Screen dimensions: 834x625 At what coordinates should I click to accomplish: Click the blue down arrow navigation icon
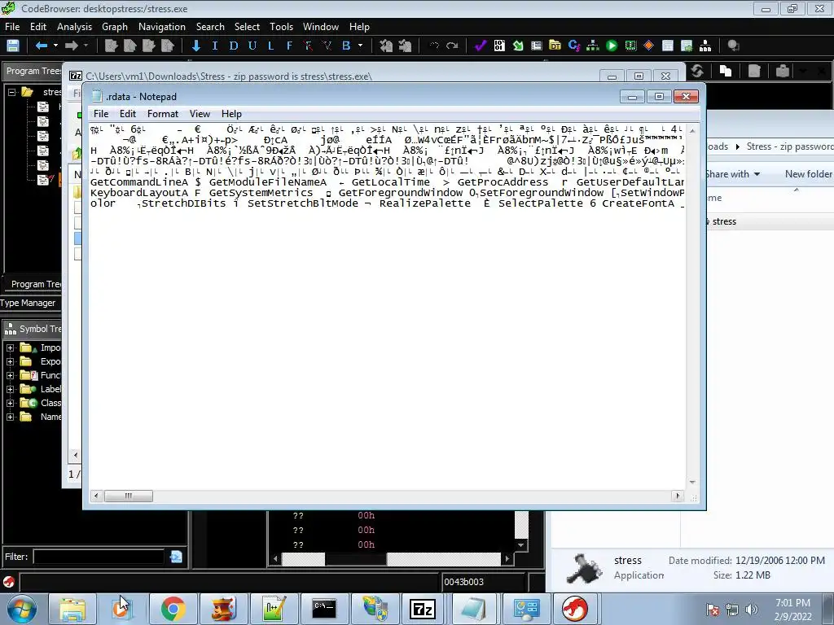[x=195, y=46]
